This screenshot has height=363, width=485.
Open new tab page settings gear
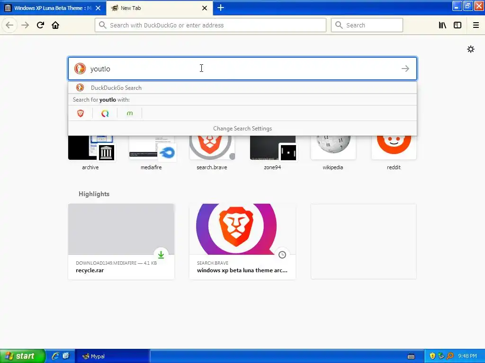(x=471, y=49)
